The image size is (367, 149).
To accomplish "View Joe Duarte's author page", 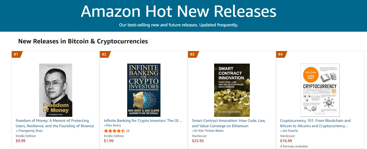I will pyautogui.click(x=290, y=131).
